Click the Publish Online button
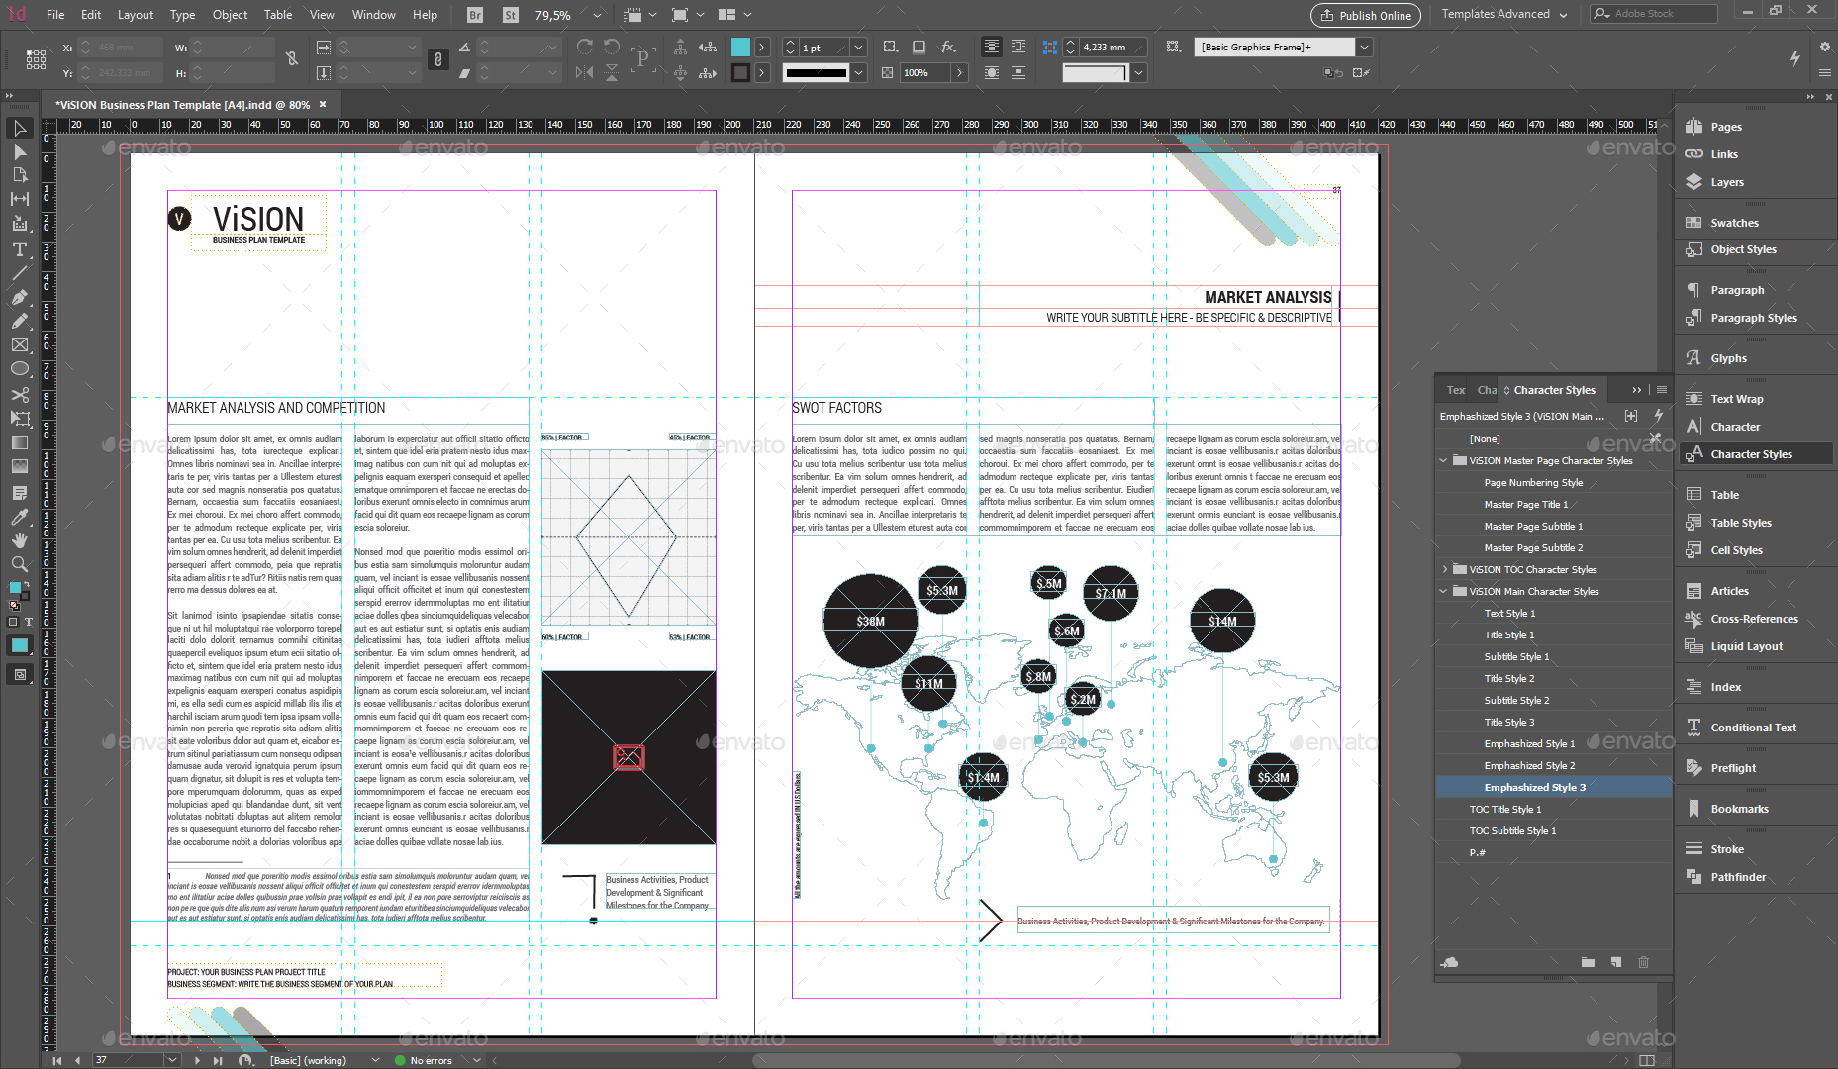Image resolution: width=1838 pixels, height=1069 pixels. tap(1366, 15)
